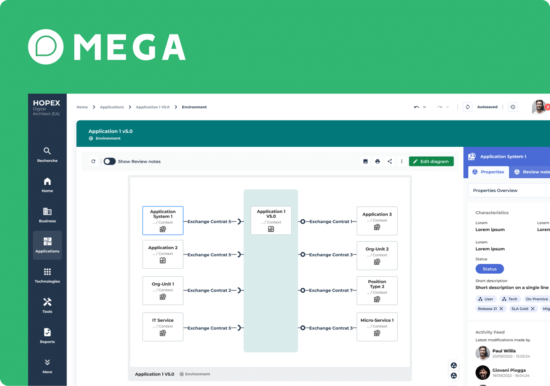Click icon inside Application System 1 node
The height and width of the screenshot is (386, 550).
click(x=163, y=229)
